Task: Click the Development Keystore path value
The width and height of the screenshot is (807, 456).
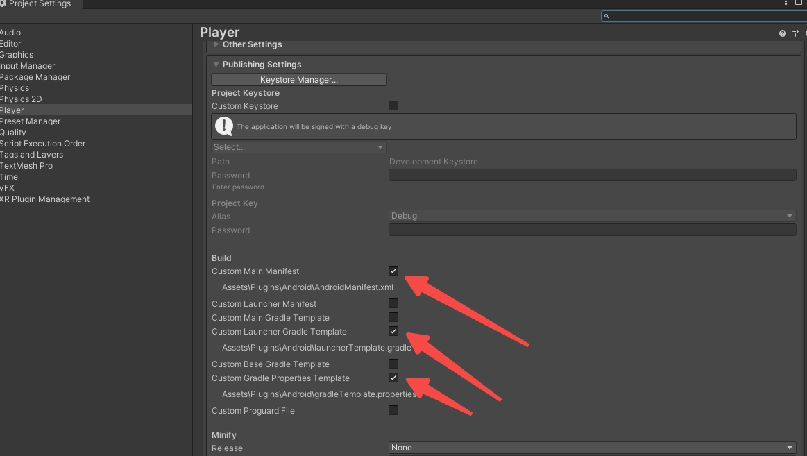Action: 434,162
